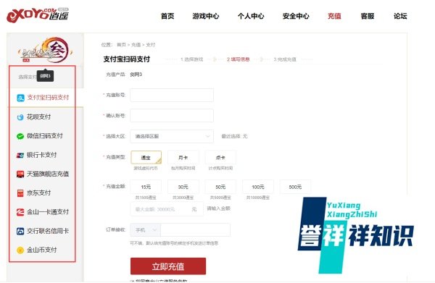This screenshot has width=435, height=283.
Task: Open the 充值 navigation item
Action: tap(334, 16)
